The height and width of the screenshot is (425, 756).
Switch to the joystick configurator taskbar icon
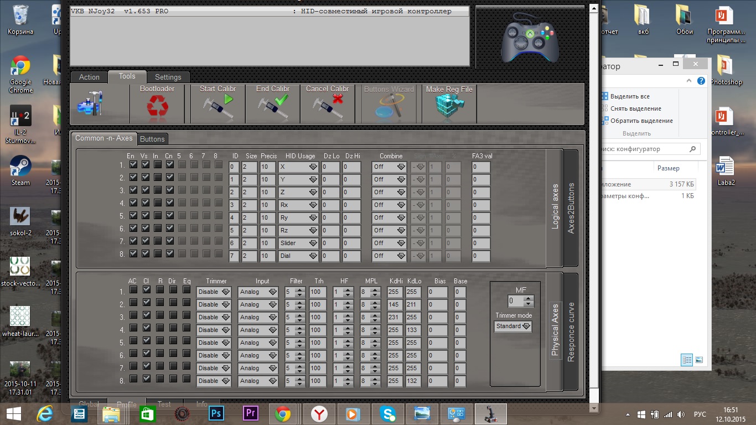click(490, 414)
